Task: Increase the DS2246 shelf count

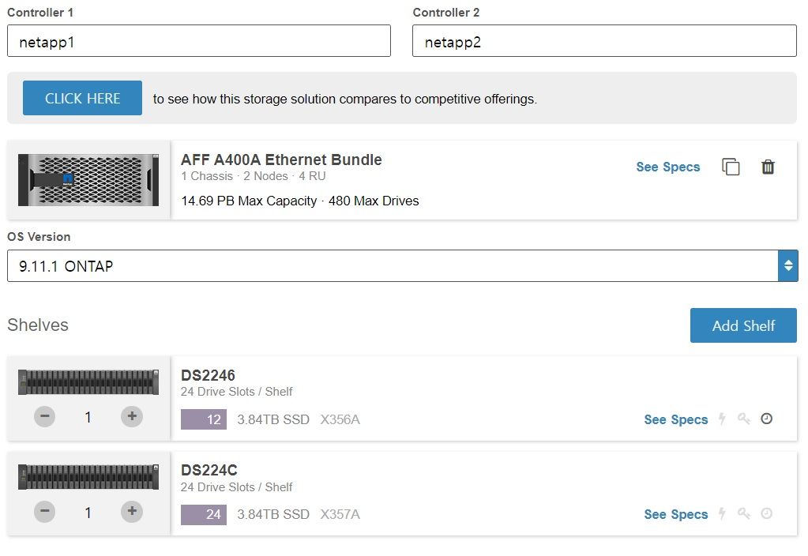Action: click(131, 416)
